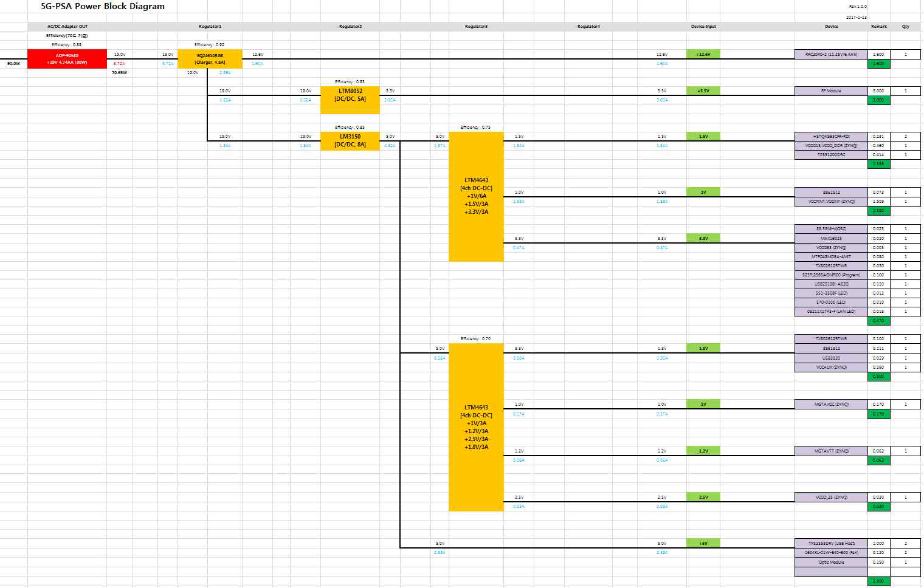This screenshot has height=588, width=924.
Task: Select the green '1.2V' device input cell
Action: tap(703, 451)
